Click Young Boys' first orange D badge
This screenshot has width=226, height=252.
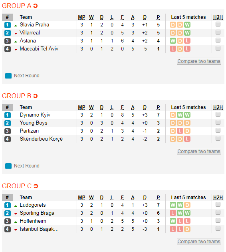(173, 123)
